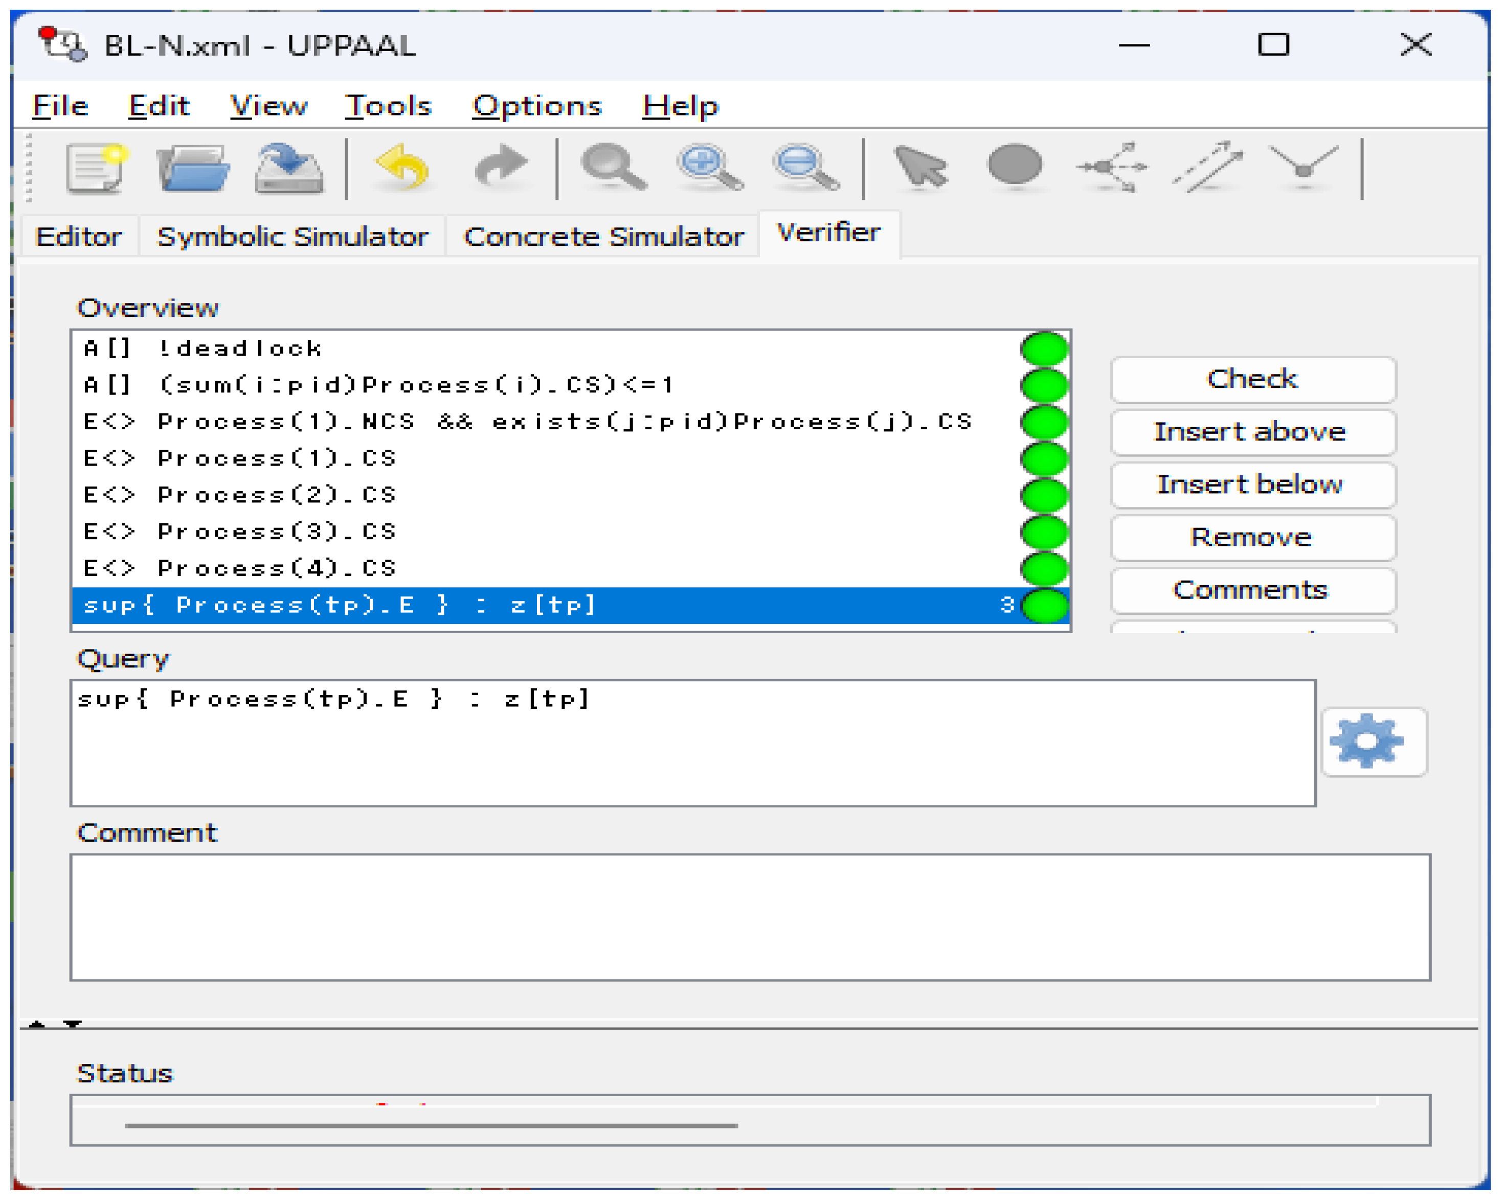Choose the Select arrow tool
Screen dimensions: 1504x1203
[x=920, y=167]
